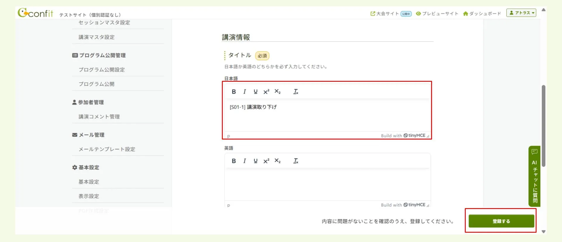Open プログラム公開 in sidebar
Image resolution: width=562 pixels, height=242 pixels.
[96, 84]
